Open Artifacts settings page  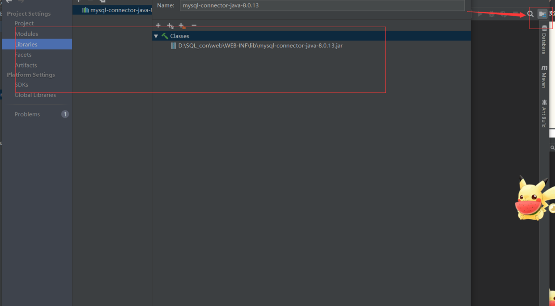(x=26, y=65)
